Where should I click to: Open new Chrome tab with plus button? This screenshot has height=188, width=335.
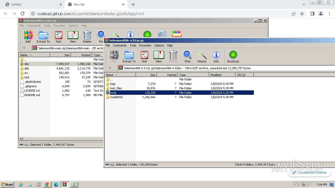coord(133,4)
